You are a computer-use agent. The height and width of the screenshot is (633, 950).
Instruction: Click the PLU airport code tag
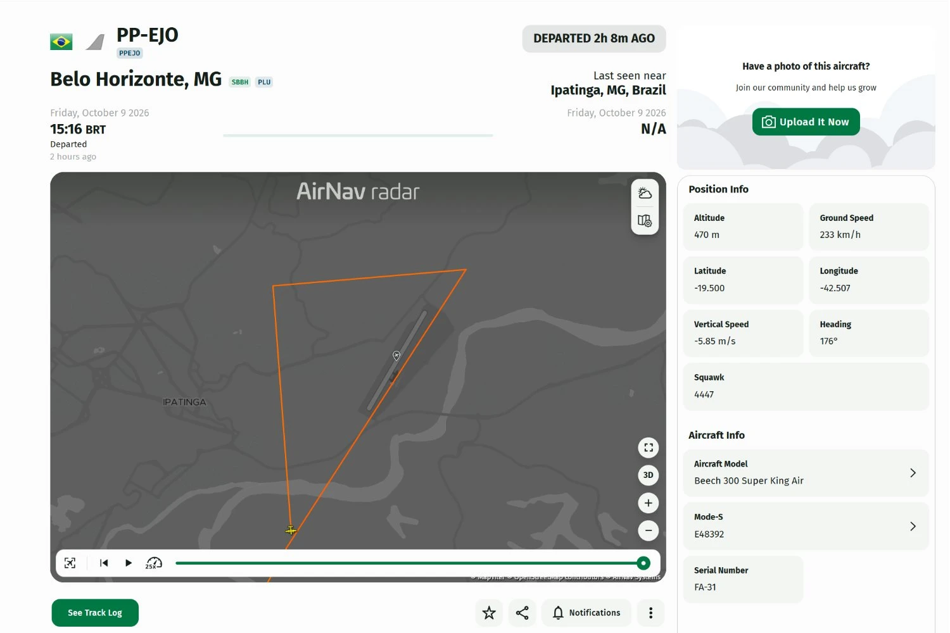(x=264, y=82)
